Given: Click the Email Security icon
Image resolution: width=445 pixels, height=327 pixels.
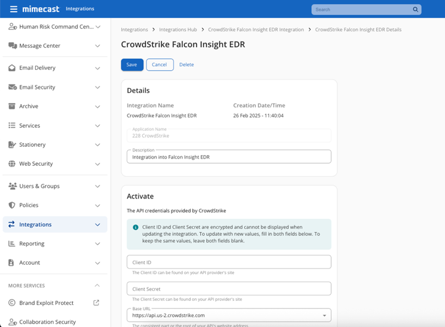Looking at the screenshot, I should (x=12, y=87).
